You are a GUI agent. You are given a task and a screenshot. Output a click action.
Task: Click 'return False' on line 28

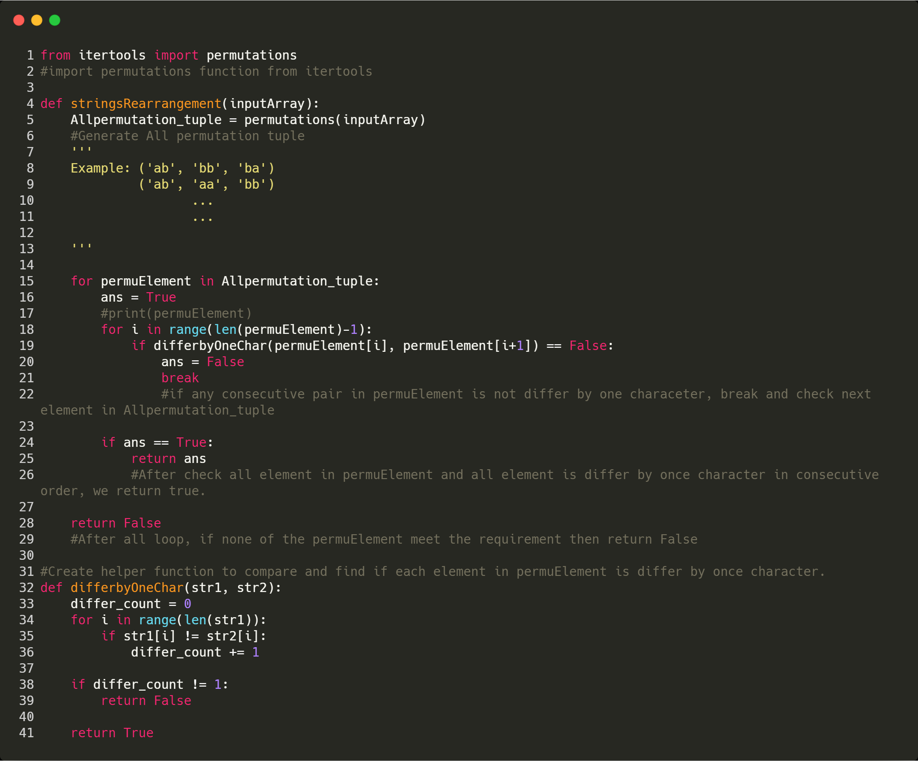[x=116, y=523]
